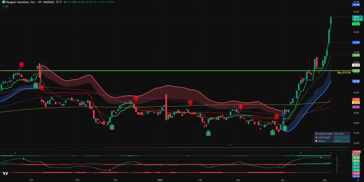Click the 59.61 indicator label

(356, 164)
